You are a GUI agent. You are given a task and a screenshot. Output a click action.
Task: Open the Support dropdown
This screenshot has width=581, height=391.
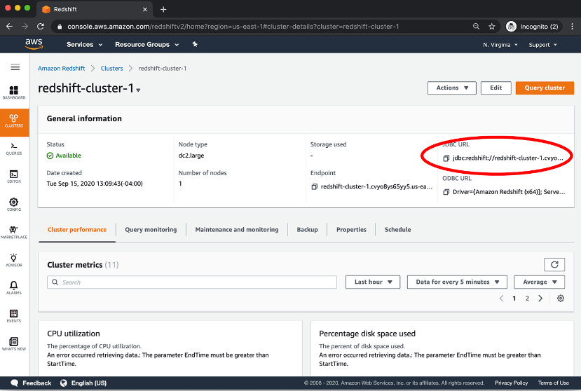[543, 45]
